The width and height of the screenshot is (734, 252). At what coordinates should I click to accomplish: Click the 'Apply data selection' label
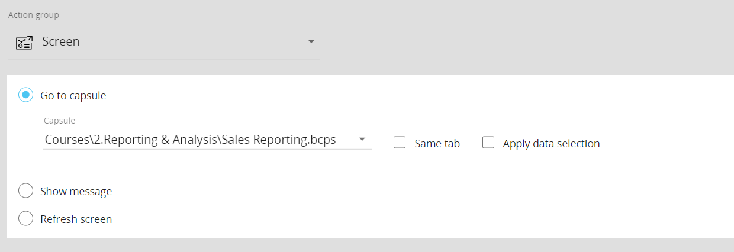[551, 144]
